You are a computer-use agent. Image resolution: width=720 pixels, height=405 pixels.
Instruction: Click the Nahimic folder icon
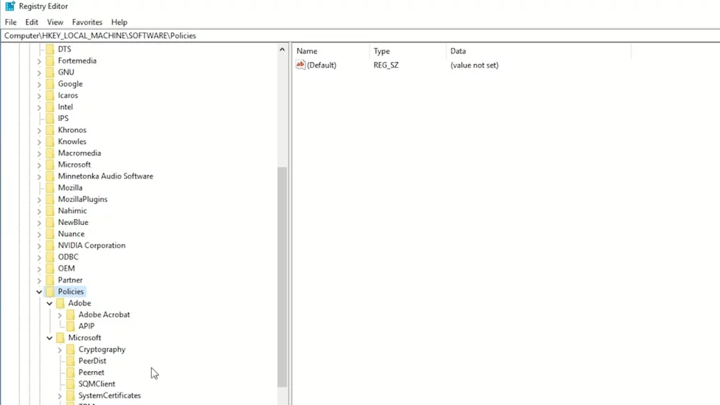click(51, 210)
